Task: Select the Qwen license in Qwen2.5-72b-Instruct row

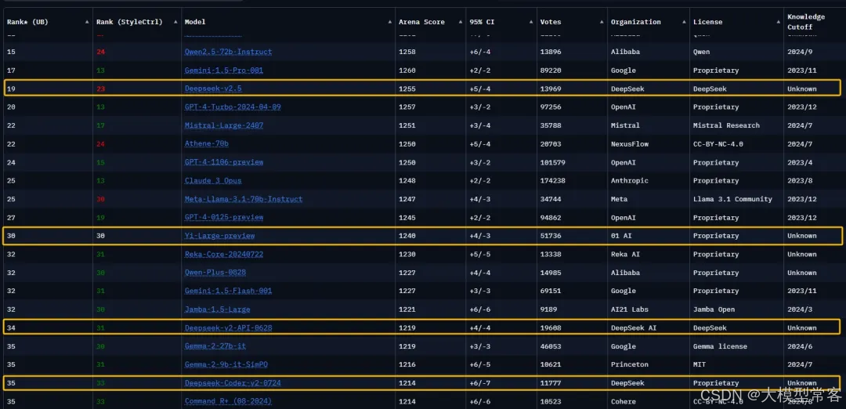Action: pyautogui.click(x=702, y=52)
